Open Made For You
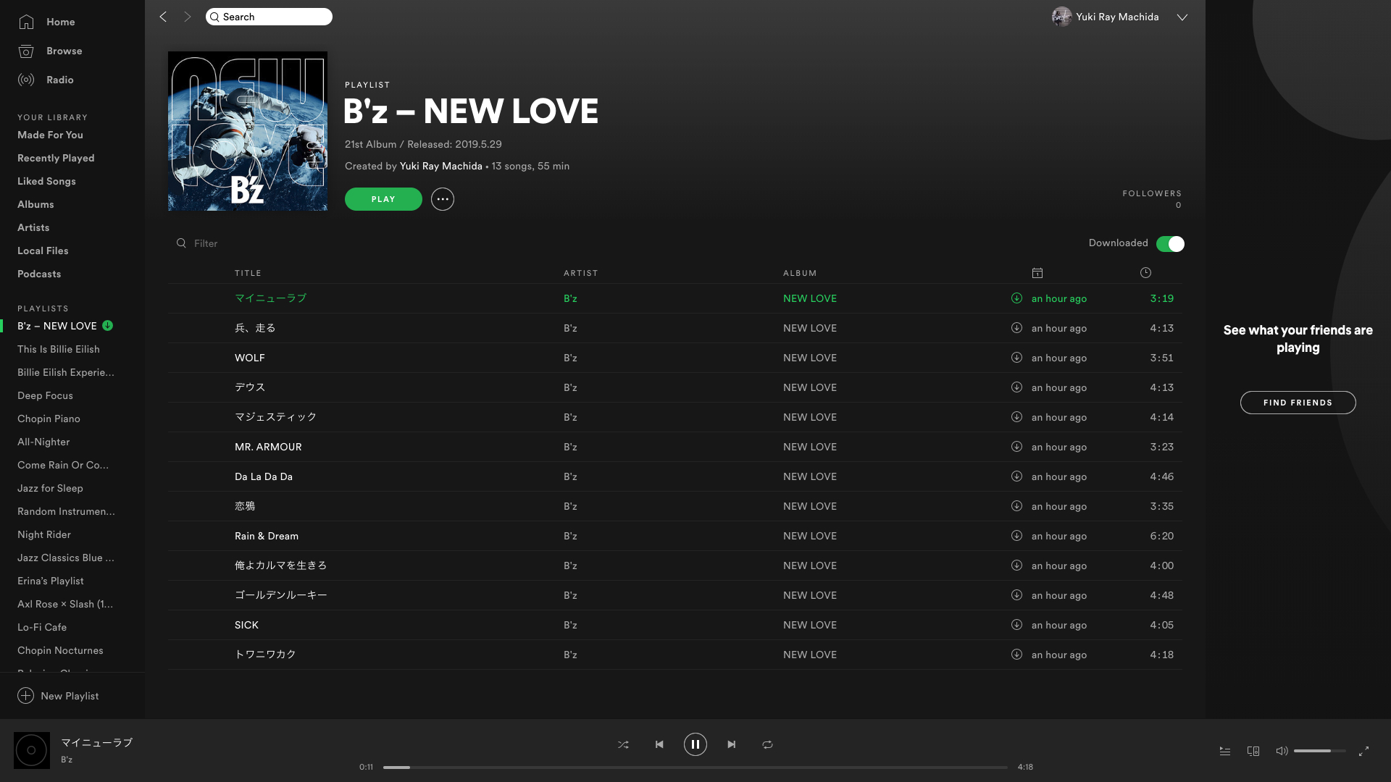Viewport: 1391px width, 782px height. [50, 135]
